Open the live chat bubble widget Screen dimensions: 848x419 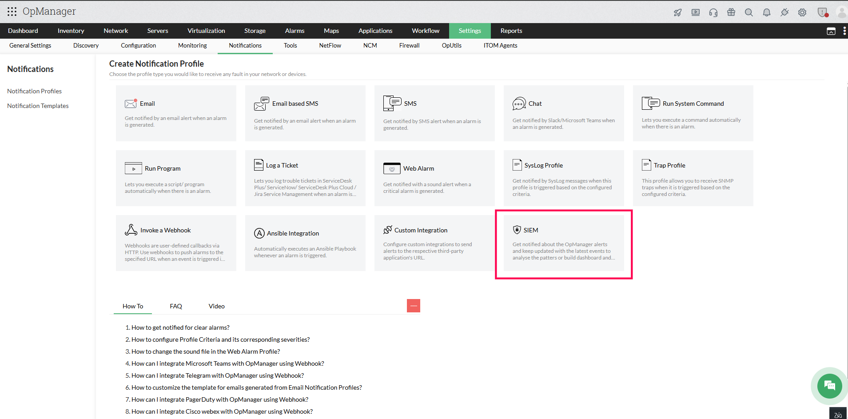[x=829, y=386]
